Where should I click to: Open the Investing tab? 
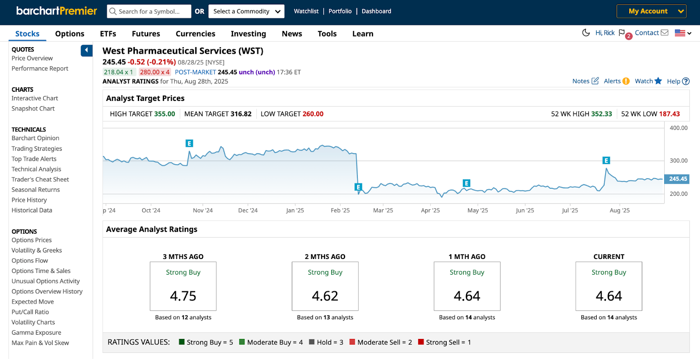click(x=248, y=34)
